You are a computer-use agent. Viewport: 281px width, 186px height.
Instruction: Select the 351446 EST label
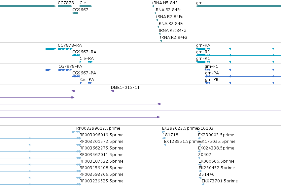pos(207,174)
